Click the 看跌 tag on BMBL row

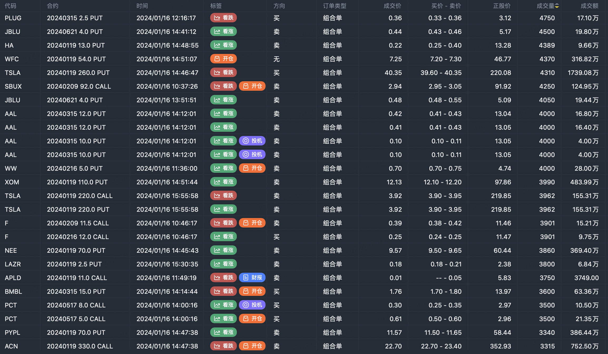[223, 291]
